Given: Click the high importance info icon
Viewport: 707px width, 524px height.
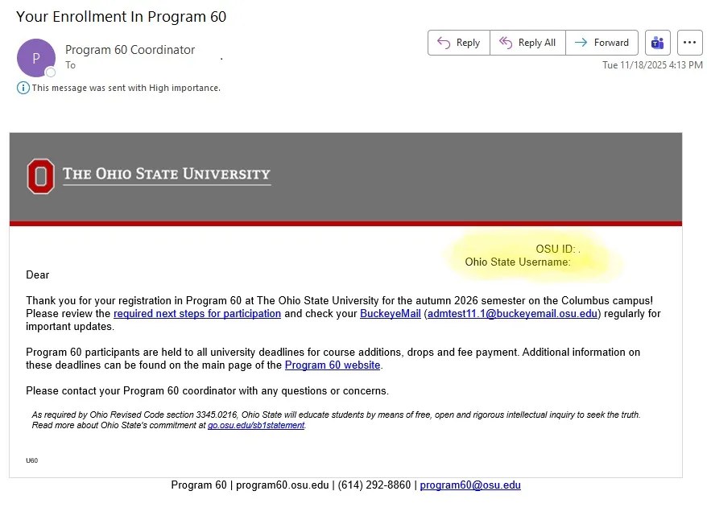Looking at the screenshot, I should tap(23, 88).
